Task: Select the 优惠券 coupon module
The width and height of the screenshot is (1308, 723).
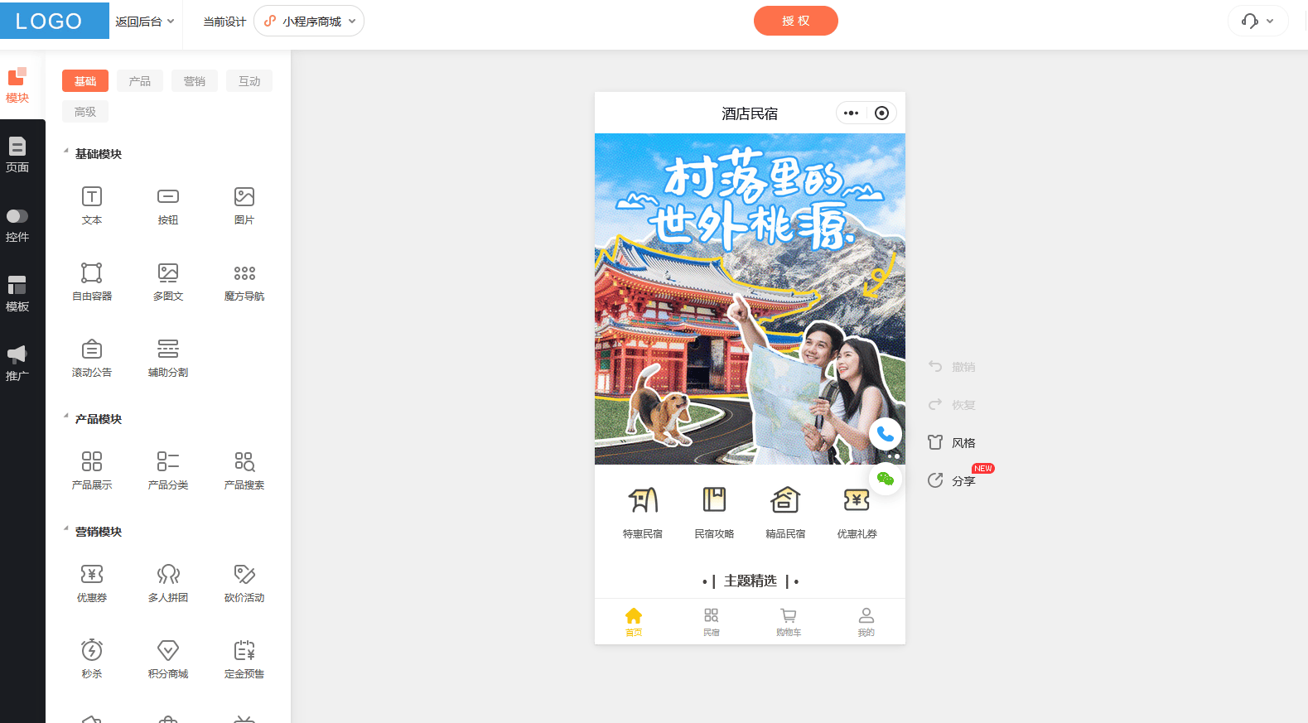Action: click(92, 584)
